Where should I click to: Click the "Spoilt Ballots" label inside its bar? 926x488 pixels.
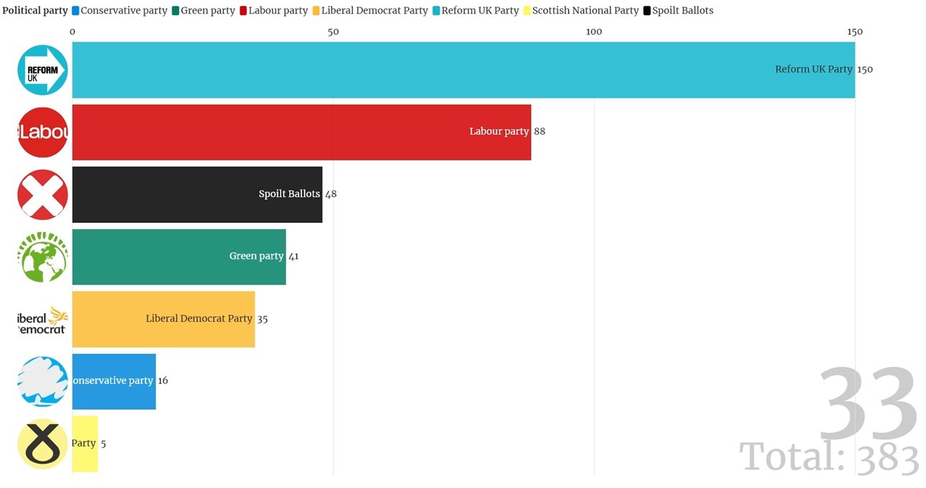pos(289,194)
